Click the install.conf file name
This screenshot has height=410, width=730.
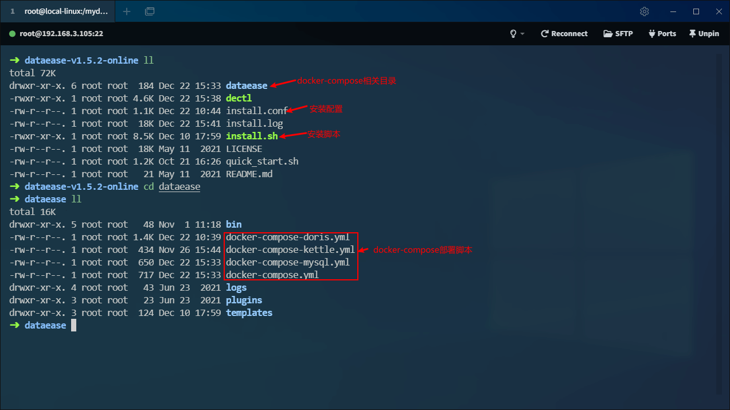[257, 111]
